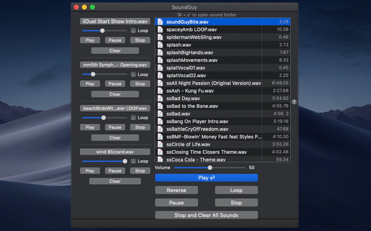
Task: Pause the mm5th Symph Opening slot
Action: point(115,84)
